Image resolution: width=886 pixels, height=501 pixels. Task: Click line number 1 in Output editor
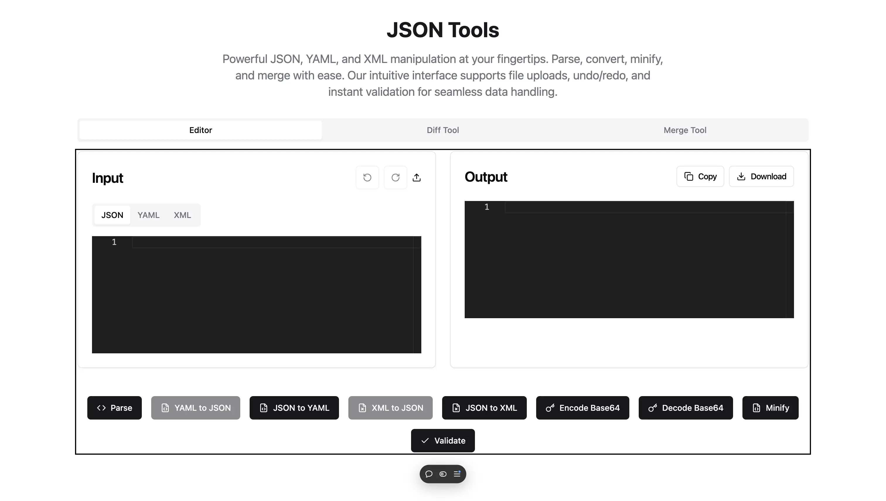pos(487,207)
